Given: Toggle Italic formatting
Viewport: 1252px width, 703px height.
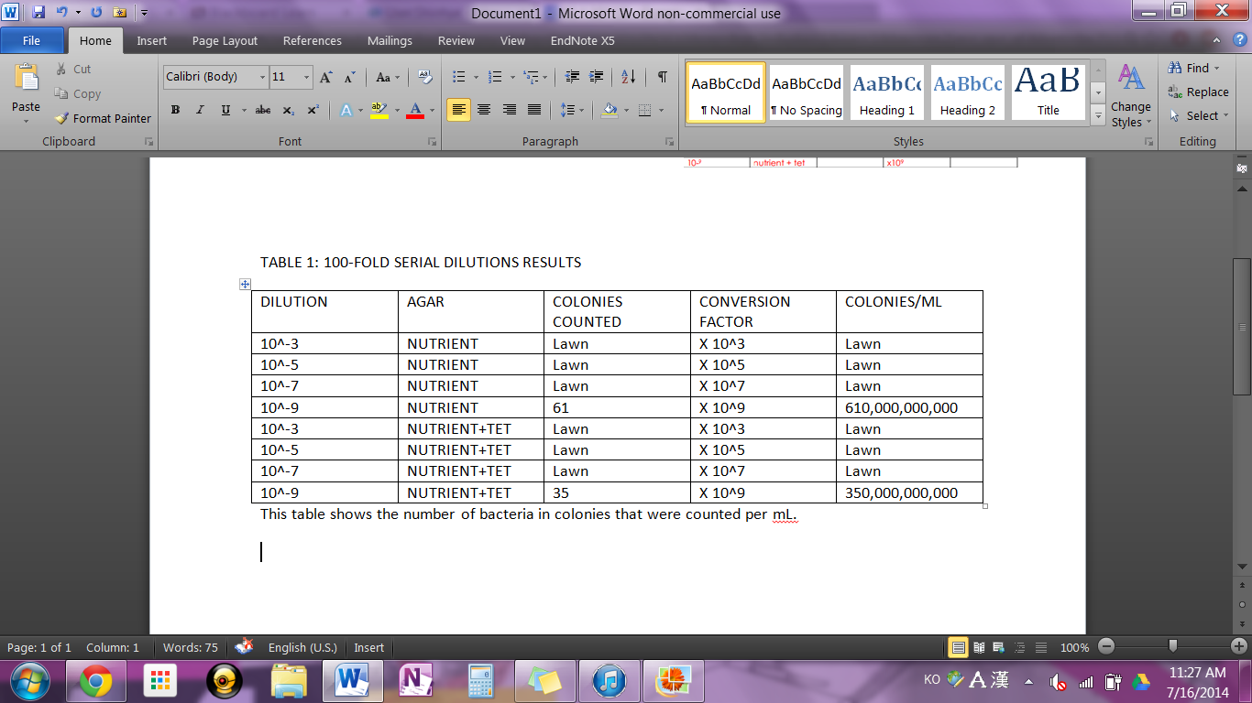Looking at the screenshot, I should tap(200, 110).
